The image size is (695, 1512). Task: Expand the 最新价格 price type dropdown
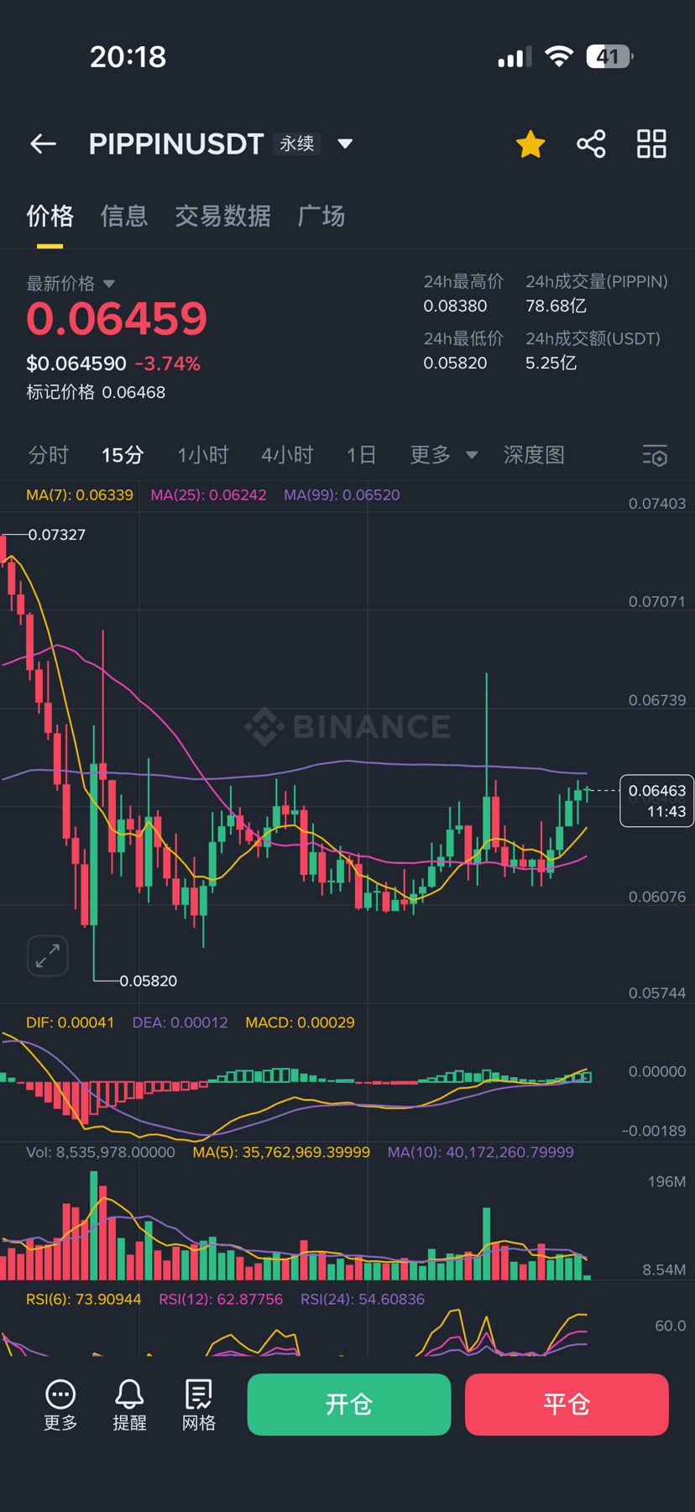(109, 284)
